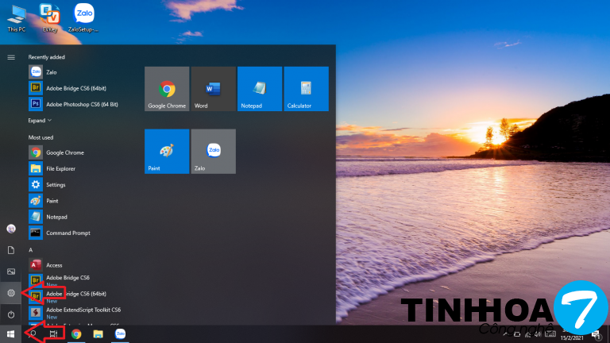
Task: Open the Calculator tile
Action: tap(306, 88)
